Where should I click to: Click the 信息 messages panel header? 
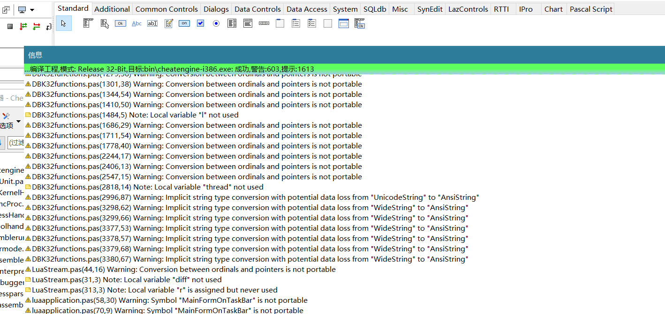click(344, 55)
